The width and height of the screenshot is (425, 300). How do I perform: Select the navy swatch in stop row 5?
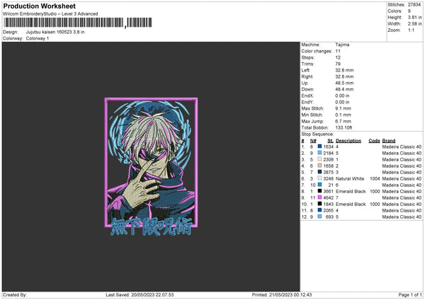[320, 172]
